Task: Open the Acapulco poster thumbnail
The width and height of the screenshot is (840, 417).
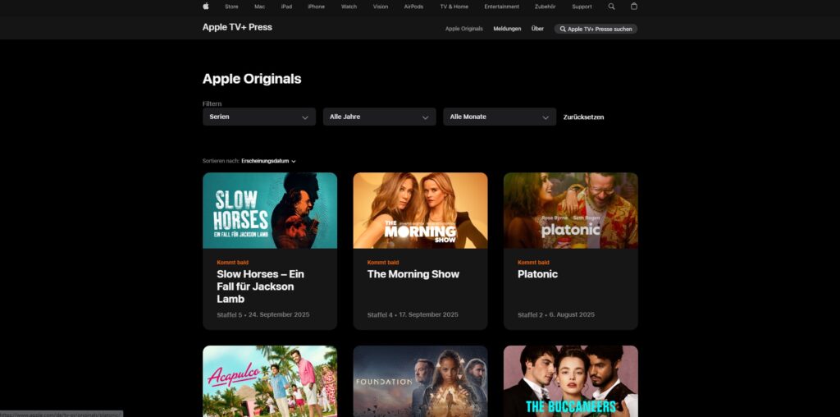Action: click(270, 381)
